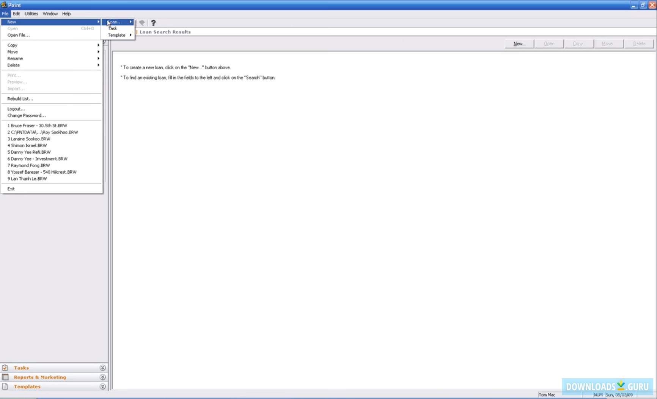
Task: Click the Copy... button above results
Action: [579, 44]
